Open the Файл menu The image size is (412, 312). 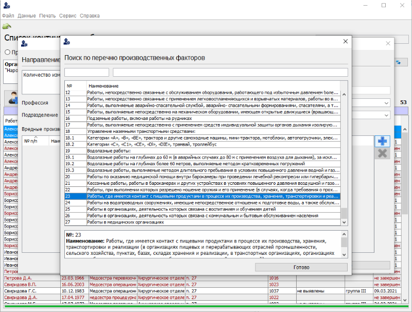[8, 16]
